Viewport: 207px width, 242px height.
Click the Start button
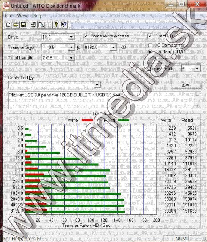coord(186,85)
